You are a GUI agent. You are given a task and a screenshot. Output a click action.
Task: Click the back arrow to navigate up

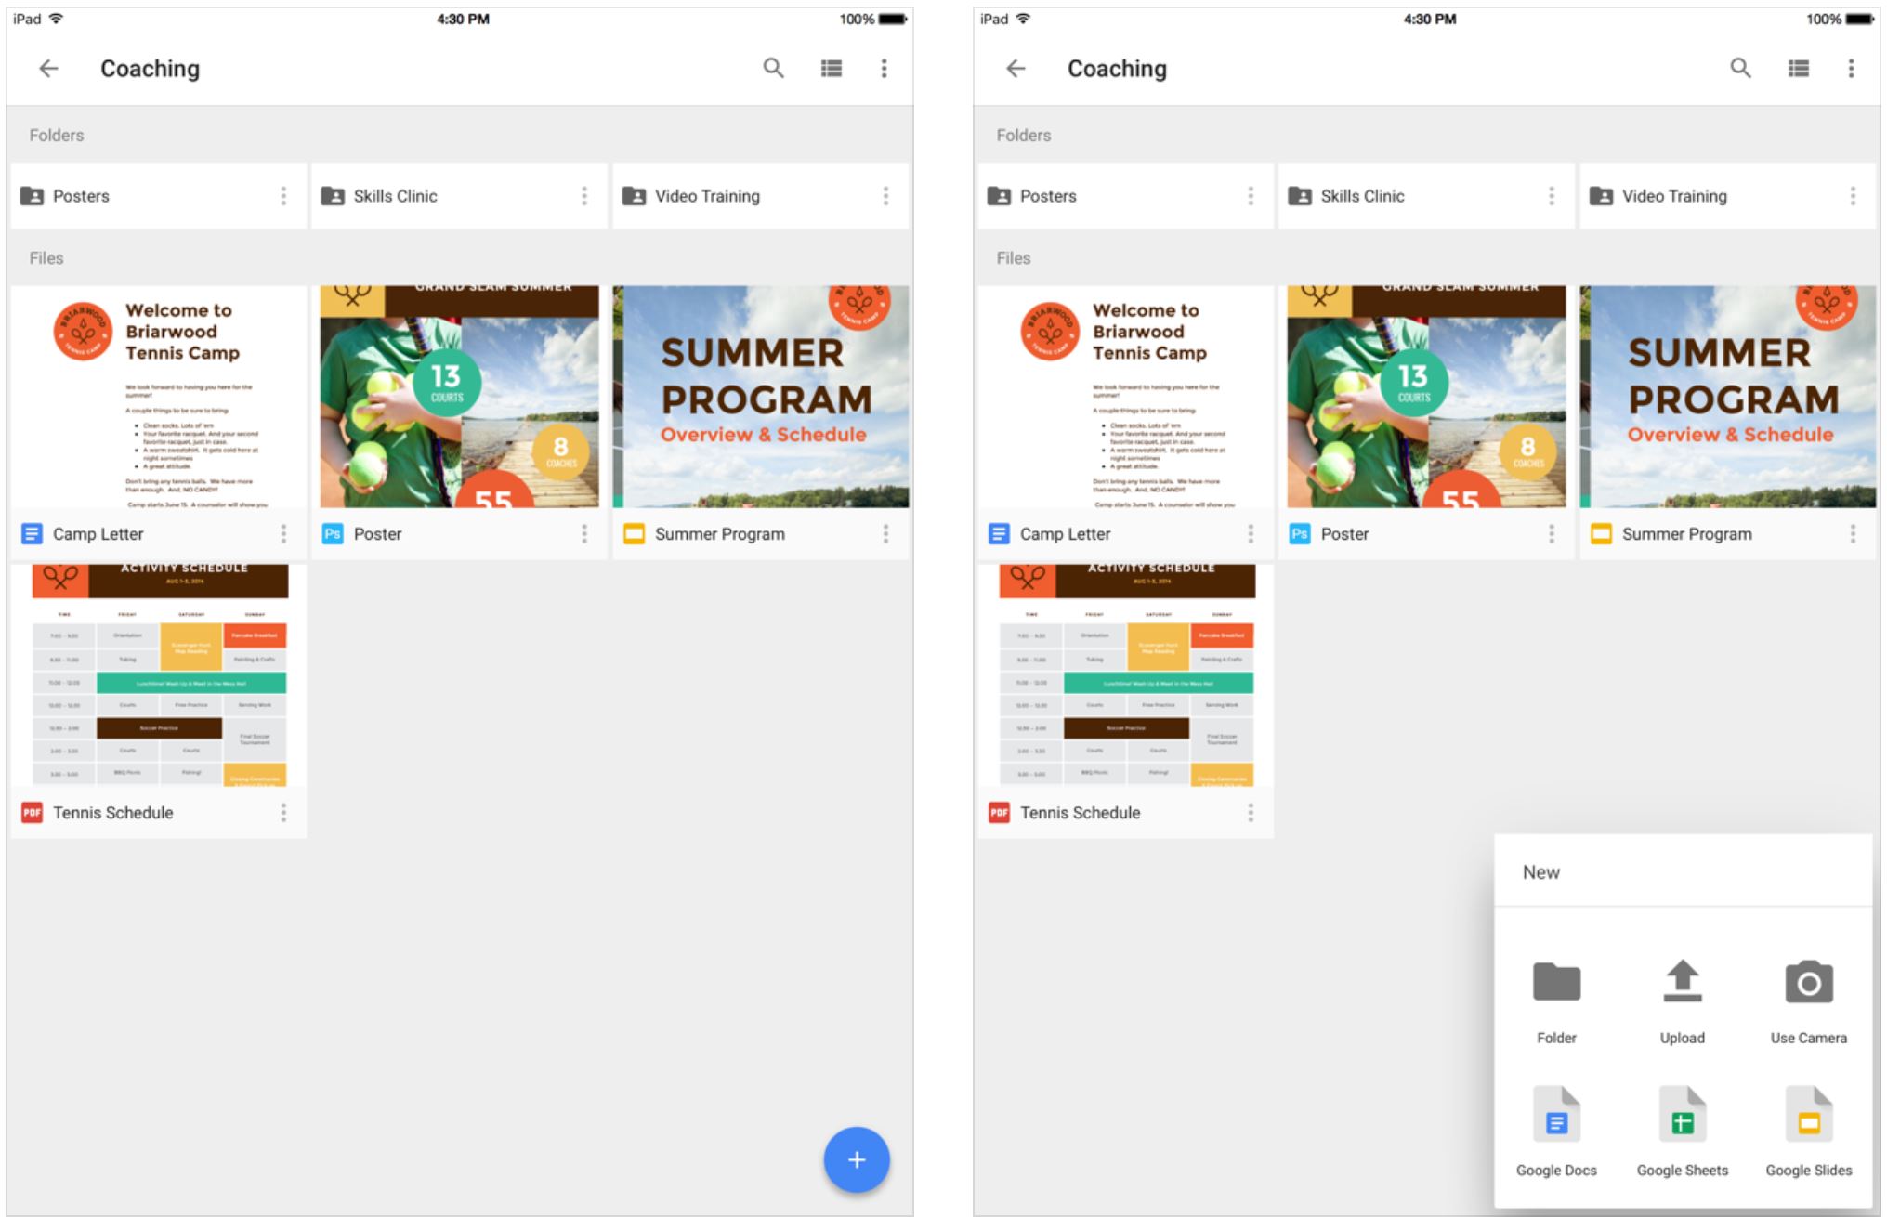(48, 68)
